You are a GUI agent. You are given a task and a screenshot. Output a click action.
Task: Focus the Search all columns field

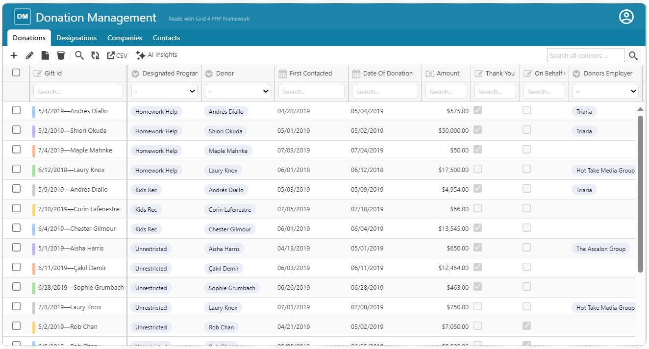point(586,55)
